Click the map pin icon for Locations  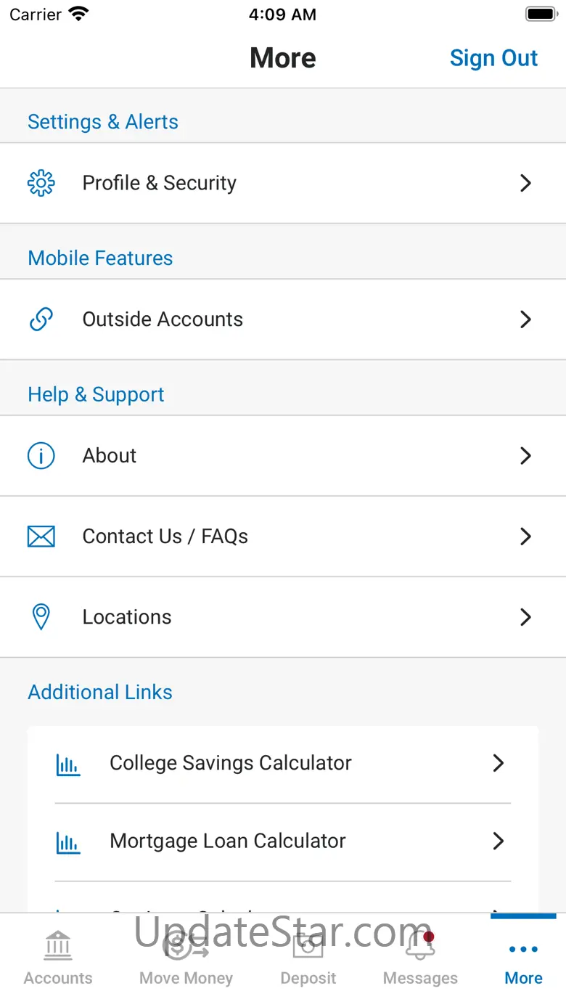[41, 617]
